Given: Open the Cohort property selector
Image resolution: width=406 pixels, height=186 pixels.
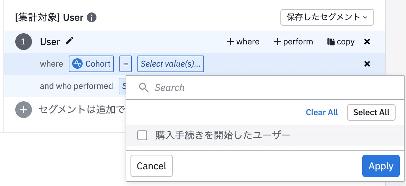Looking at the screenshot, I should click(91, 64).
